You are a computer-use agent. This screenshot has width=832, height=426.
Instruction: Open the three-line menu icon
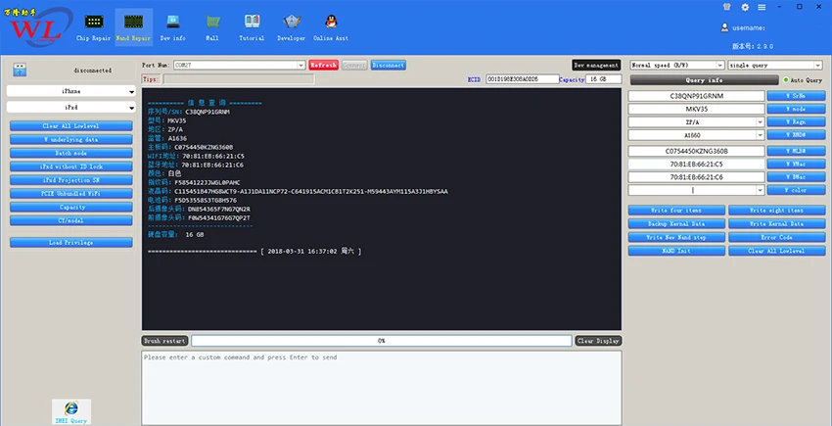[762, 7]
